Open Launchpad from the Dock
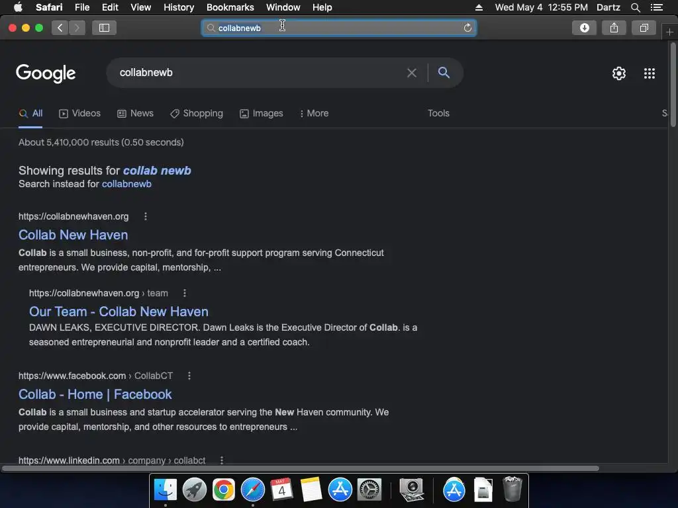Screen dimensions: 678x508 click(195, 490)
